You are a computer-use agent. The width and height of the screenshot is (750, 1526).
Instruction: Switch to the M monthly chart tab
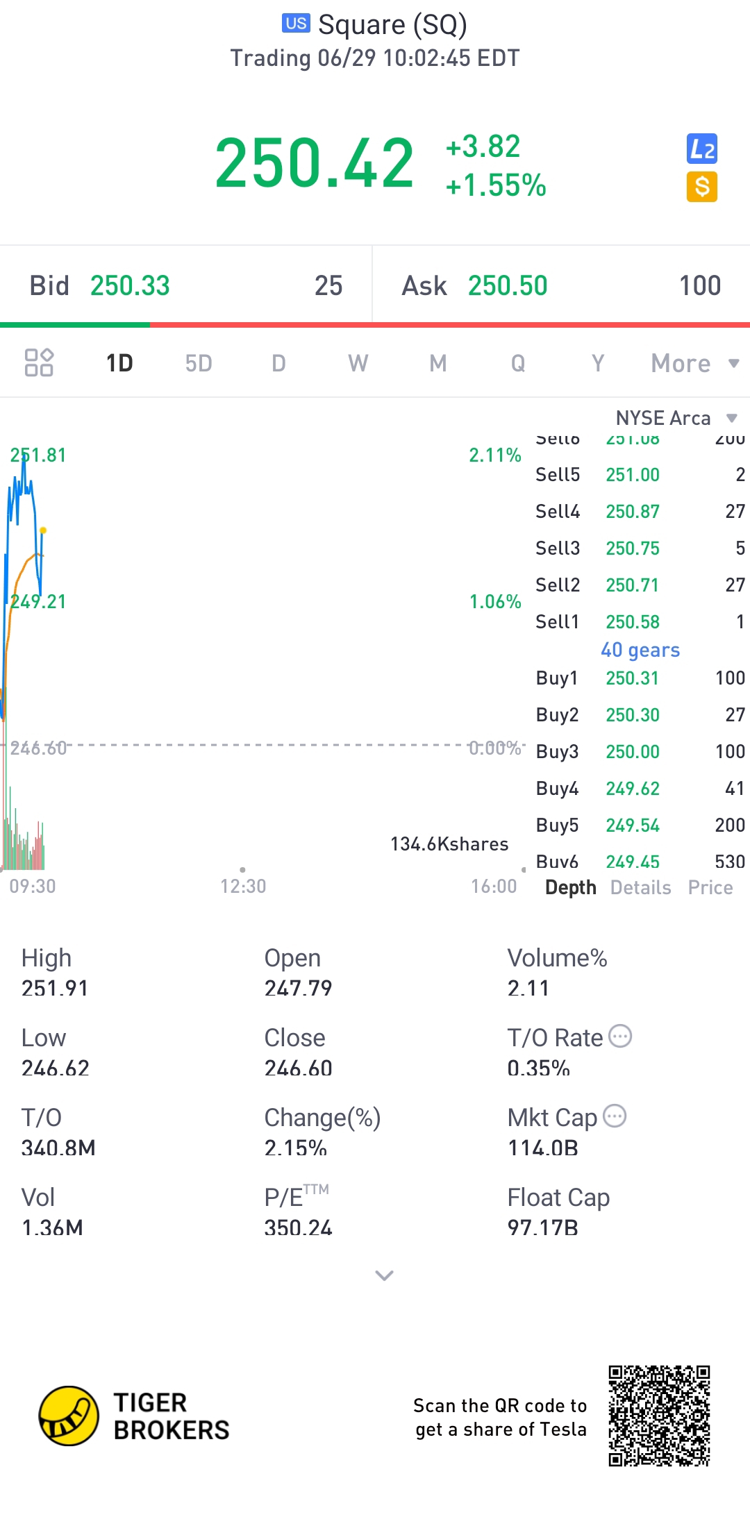(x=438, y=363)
